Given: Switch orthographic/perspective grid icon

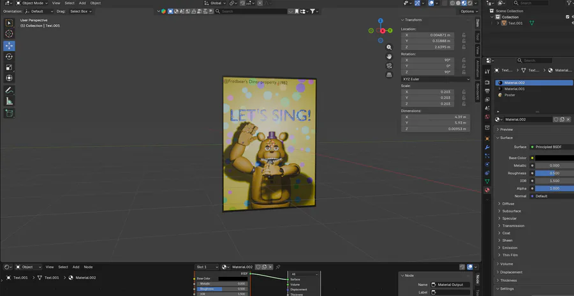Looking at the screenshot, I should pyautogui.click(x=389, y=75).
